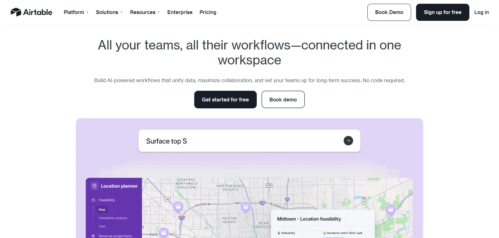
Task: Click Get started for free
Action: click(x=225, y=100)
